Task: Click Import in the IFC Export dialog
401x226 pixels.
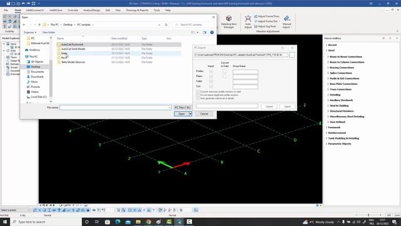Action: pyautogui.click(x=287, y=106)
